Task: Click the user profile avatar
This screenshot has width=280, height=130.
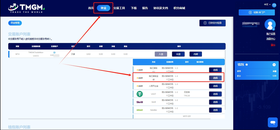Action: pyautogui.click(x=270, y=24)
